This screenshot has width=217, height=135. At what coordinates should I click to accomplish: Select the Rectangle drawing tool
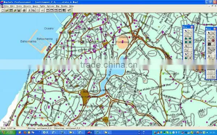186,42
